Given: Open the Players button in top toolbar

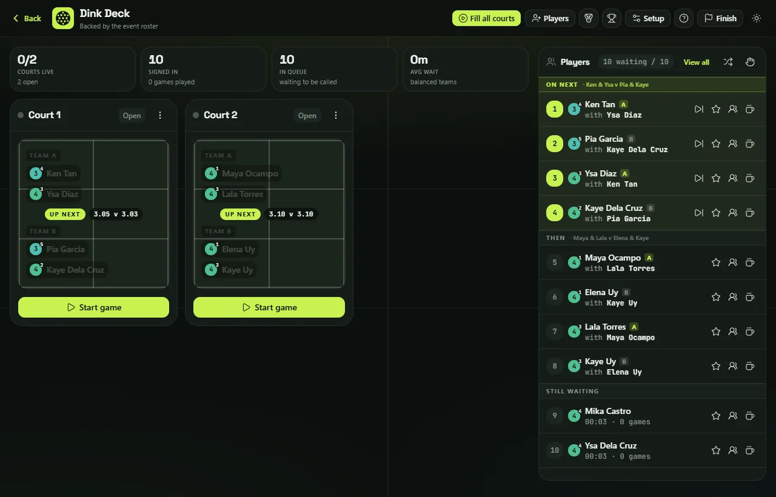Looking at the screenshot, I should [x=550, y=18].
